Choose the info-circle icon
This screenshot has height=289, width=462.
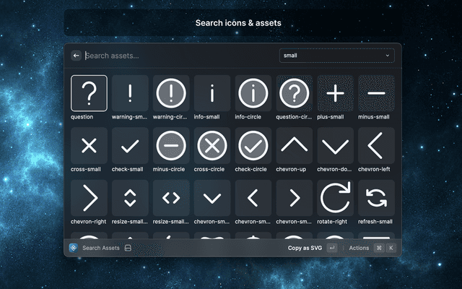pyautogui.click(x=253, y=93)
